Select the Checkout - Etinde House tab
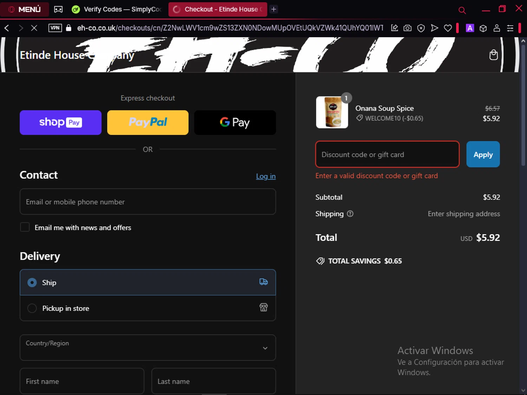Viewport: 527px width, 395px height. click(218, 9)
